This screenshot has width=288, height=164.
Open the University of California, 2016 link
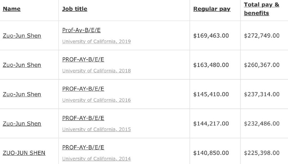96,100
